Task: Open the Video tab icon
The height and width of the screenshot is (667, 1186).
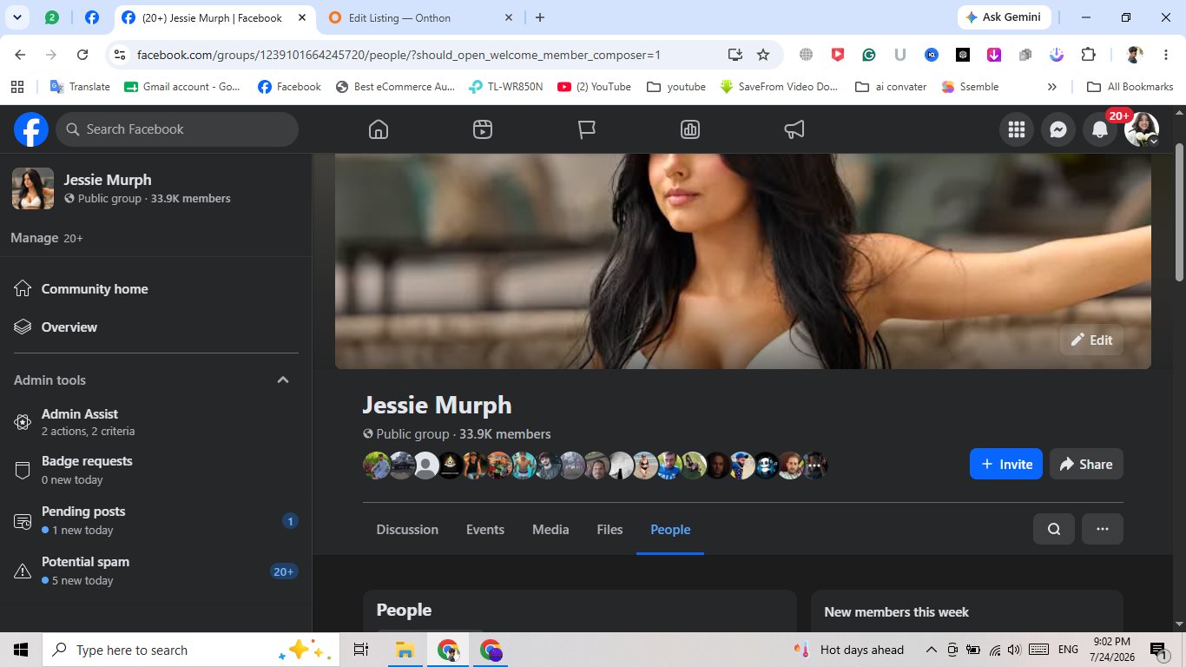Action: tap(483, 129)
